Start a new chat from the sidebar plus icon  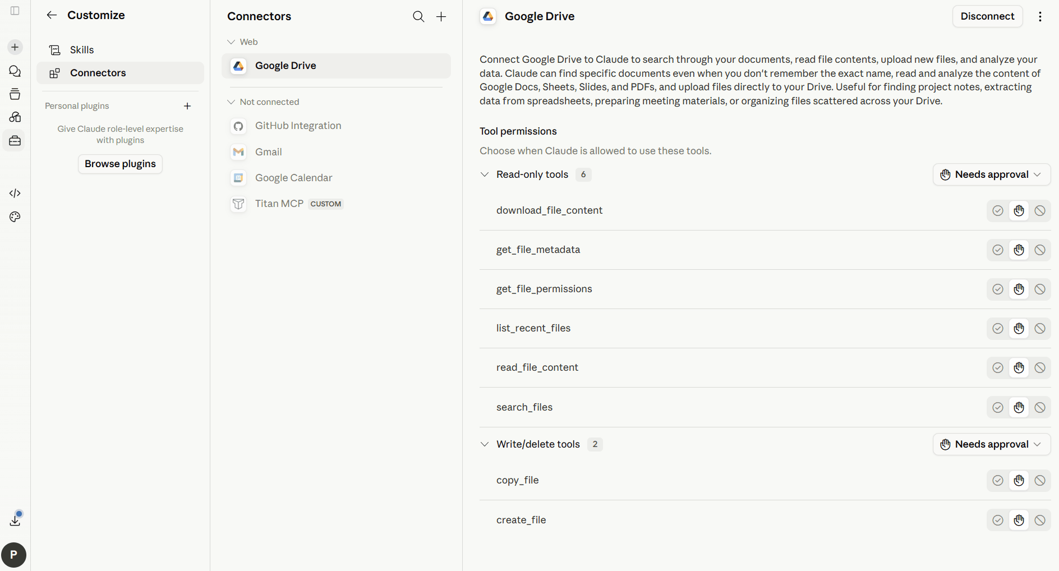15,47
